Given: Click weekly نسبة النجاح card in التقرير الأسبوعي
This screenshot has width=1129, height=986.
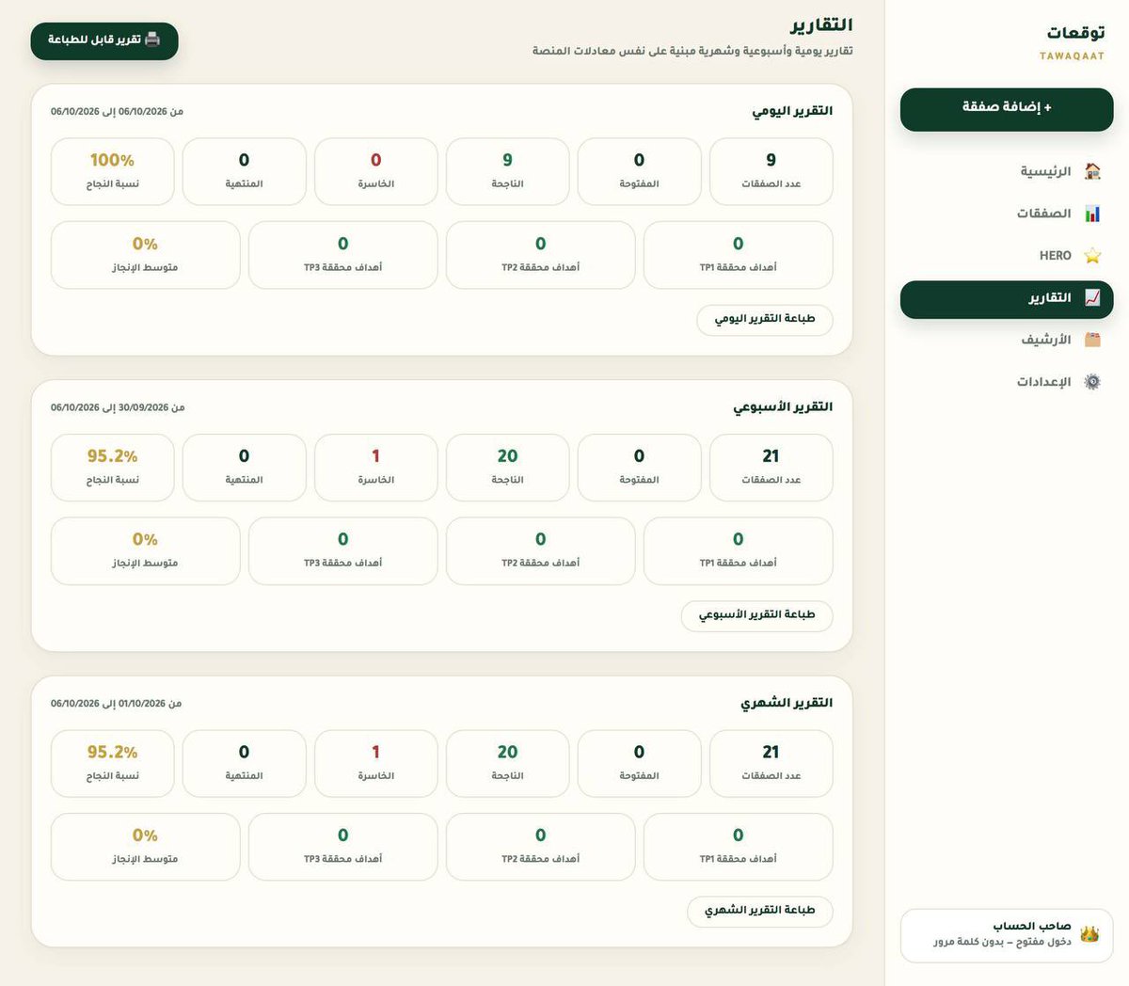Looking at the screenshot, I should click(x=112, y=468).
